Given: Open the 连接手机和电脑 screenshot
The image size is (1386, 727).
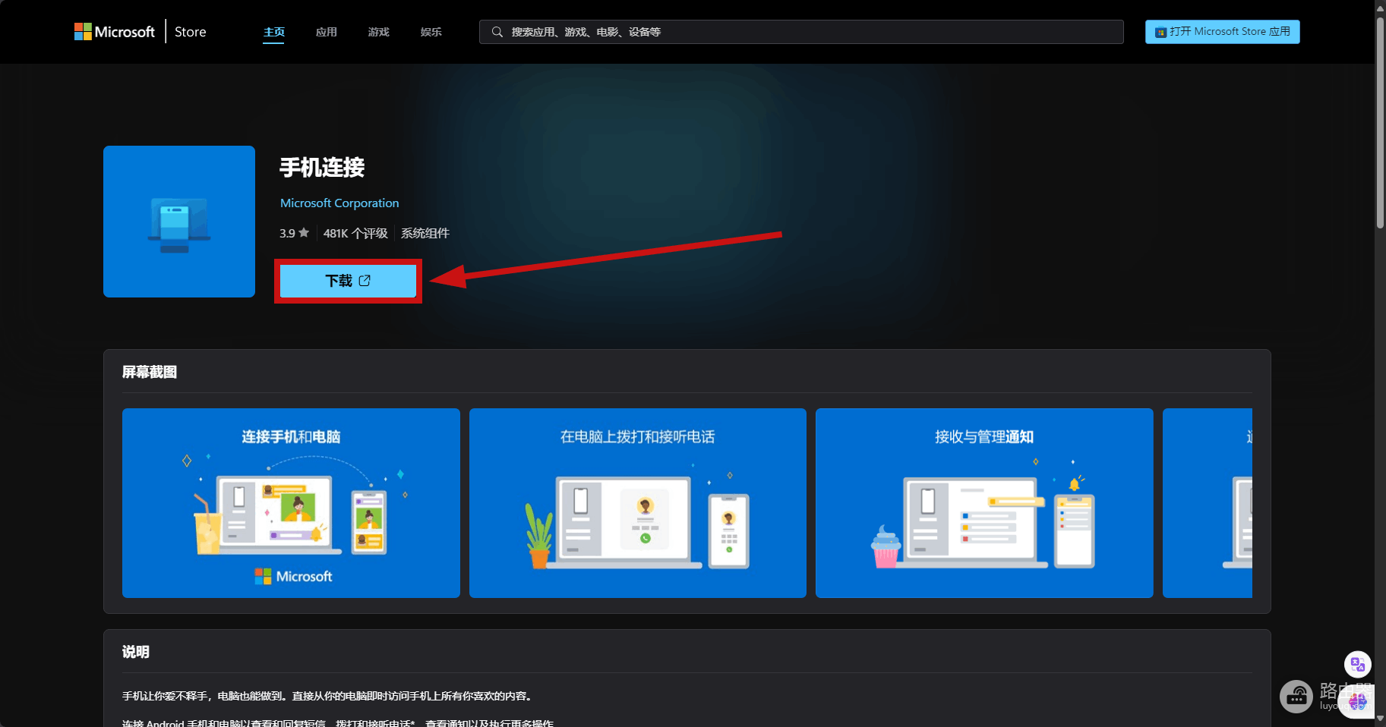Looking at the screenshot, I should pos(291,503).
